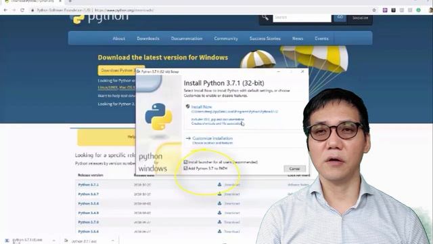The width and height of the screenshot is (433, 244).
Task: Open the Python 3.6.6 release link
Action: (89, 232)
